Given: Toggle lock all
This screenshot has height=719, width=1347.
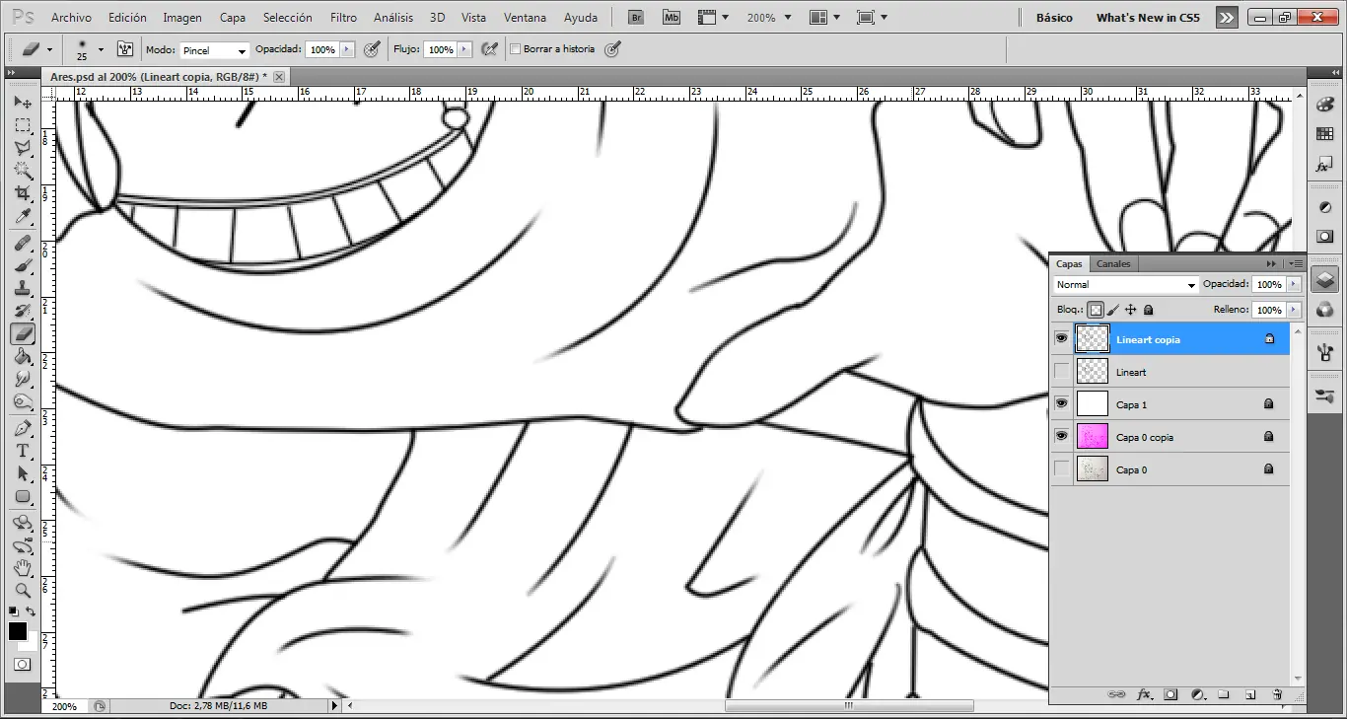Looking at the screenshot, I should pos(1149,310).
